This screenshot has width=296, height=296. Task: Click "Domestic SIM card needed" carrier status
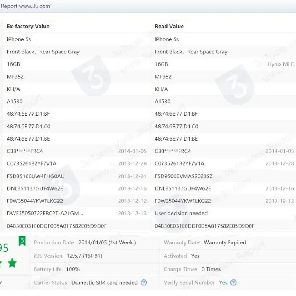coord(105,283)
